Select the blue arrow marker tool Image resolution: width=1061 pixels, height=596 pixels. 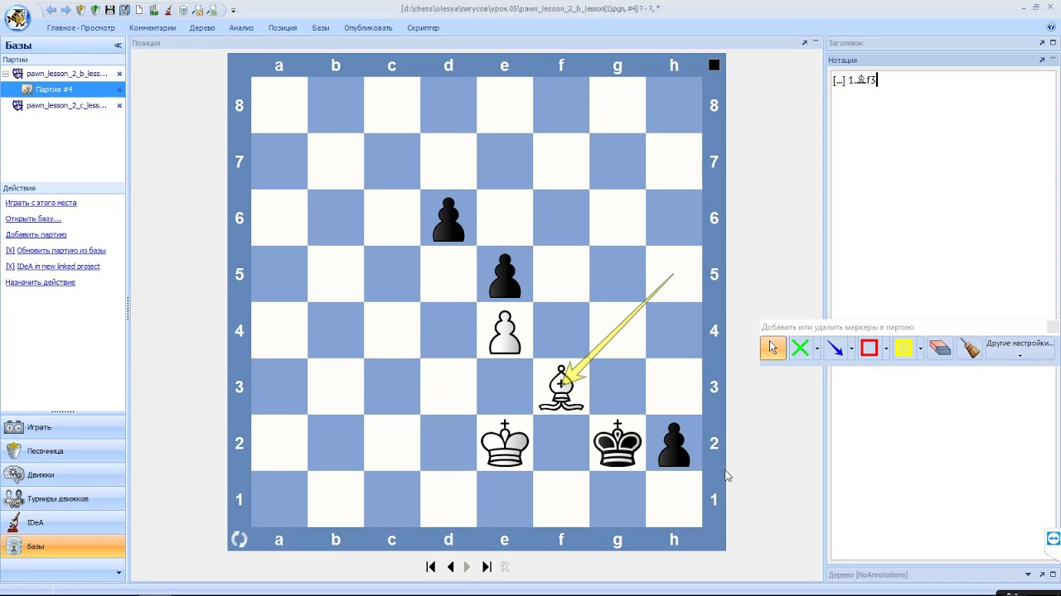pyautogui.click(x=835, y=348)
